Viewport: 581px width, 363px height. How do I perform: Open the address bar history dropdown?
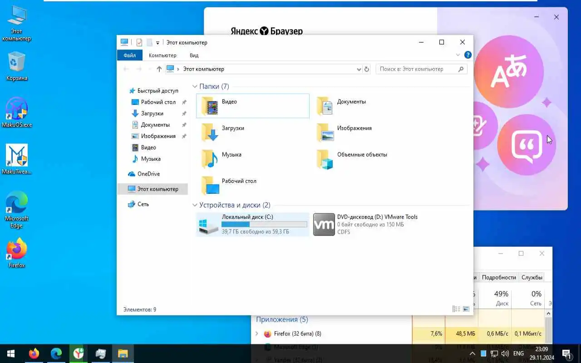pos(359,69)
